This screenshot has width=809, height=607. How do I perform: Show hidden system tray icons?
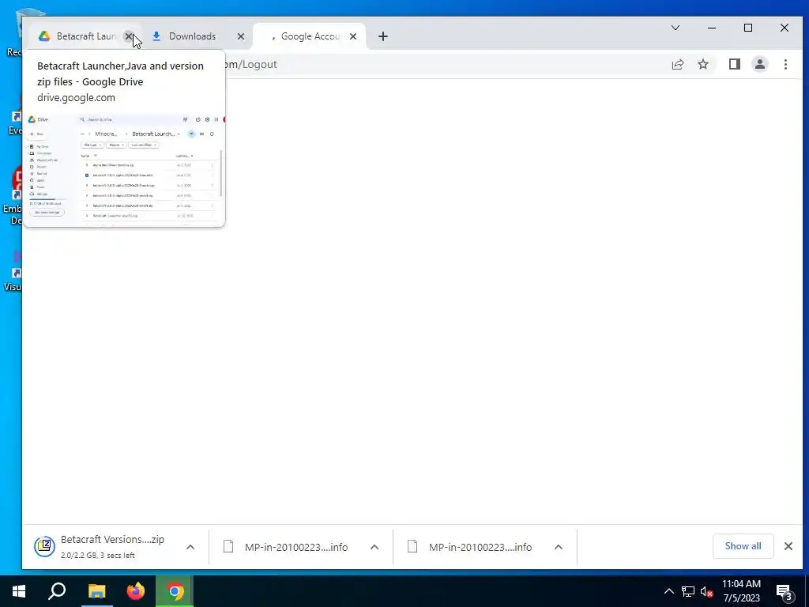pos(668,591)
